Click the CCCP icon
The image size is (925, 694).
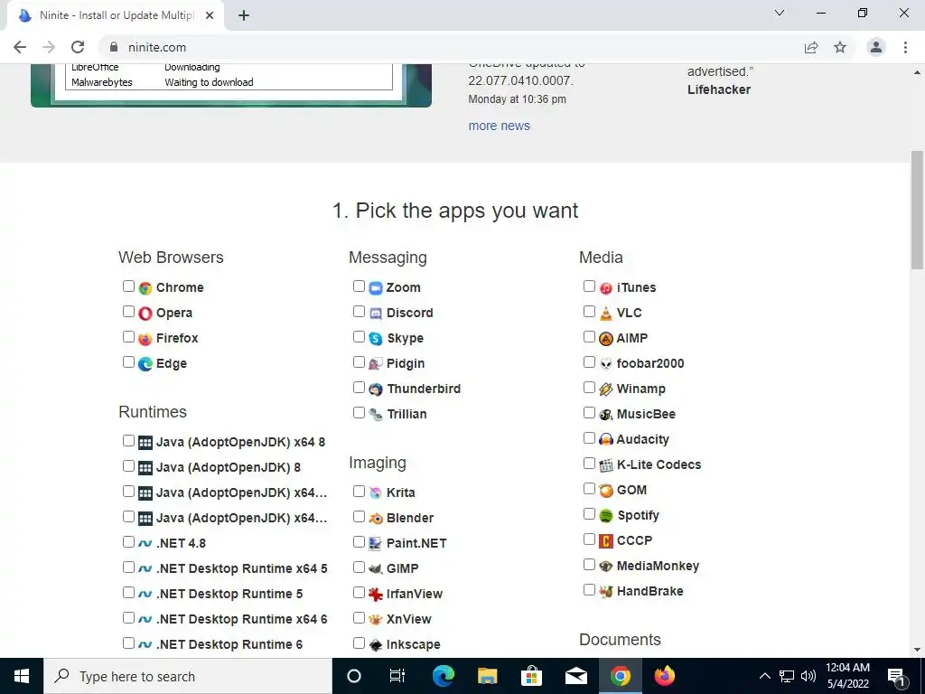pos(606,541)
